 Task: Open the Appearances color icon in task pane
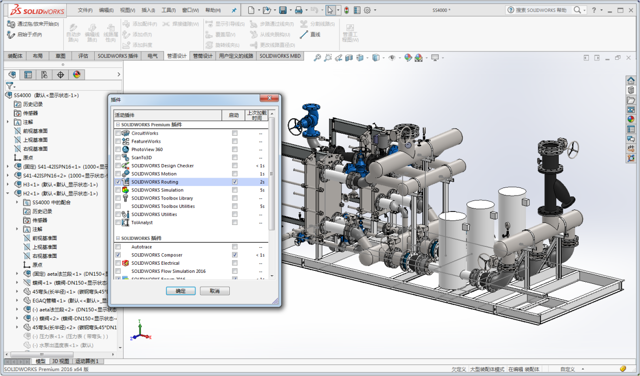click(x=631, y=119)
